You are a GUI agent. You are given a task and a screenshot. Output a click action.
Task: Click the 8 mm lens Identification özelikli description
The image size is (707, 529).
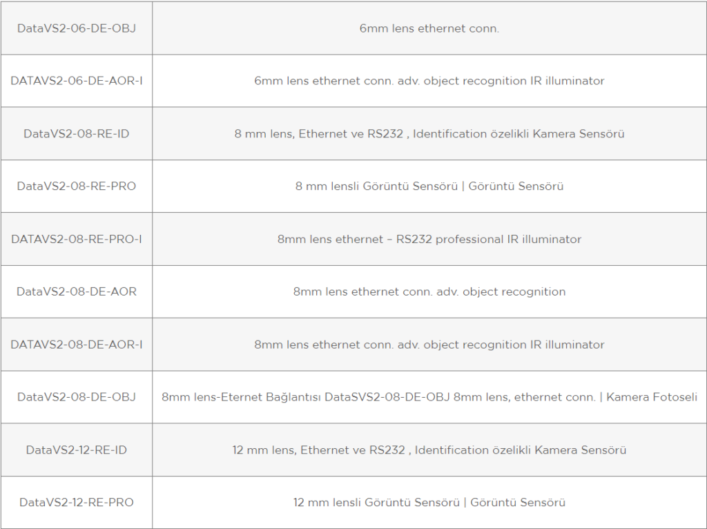point(429,134)
